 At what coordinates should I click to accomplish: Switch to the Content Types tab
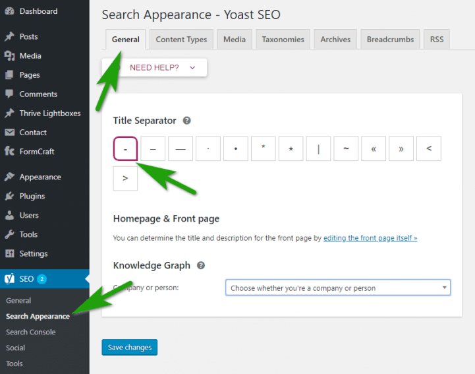click(181, 40)
